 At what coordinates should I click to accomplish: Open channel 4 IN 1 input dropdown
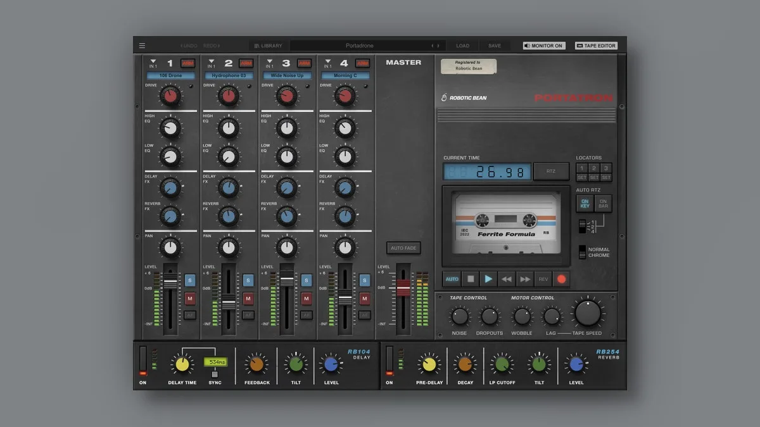[x=327, y=63]
